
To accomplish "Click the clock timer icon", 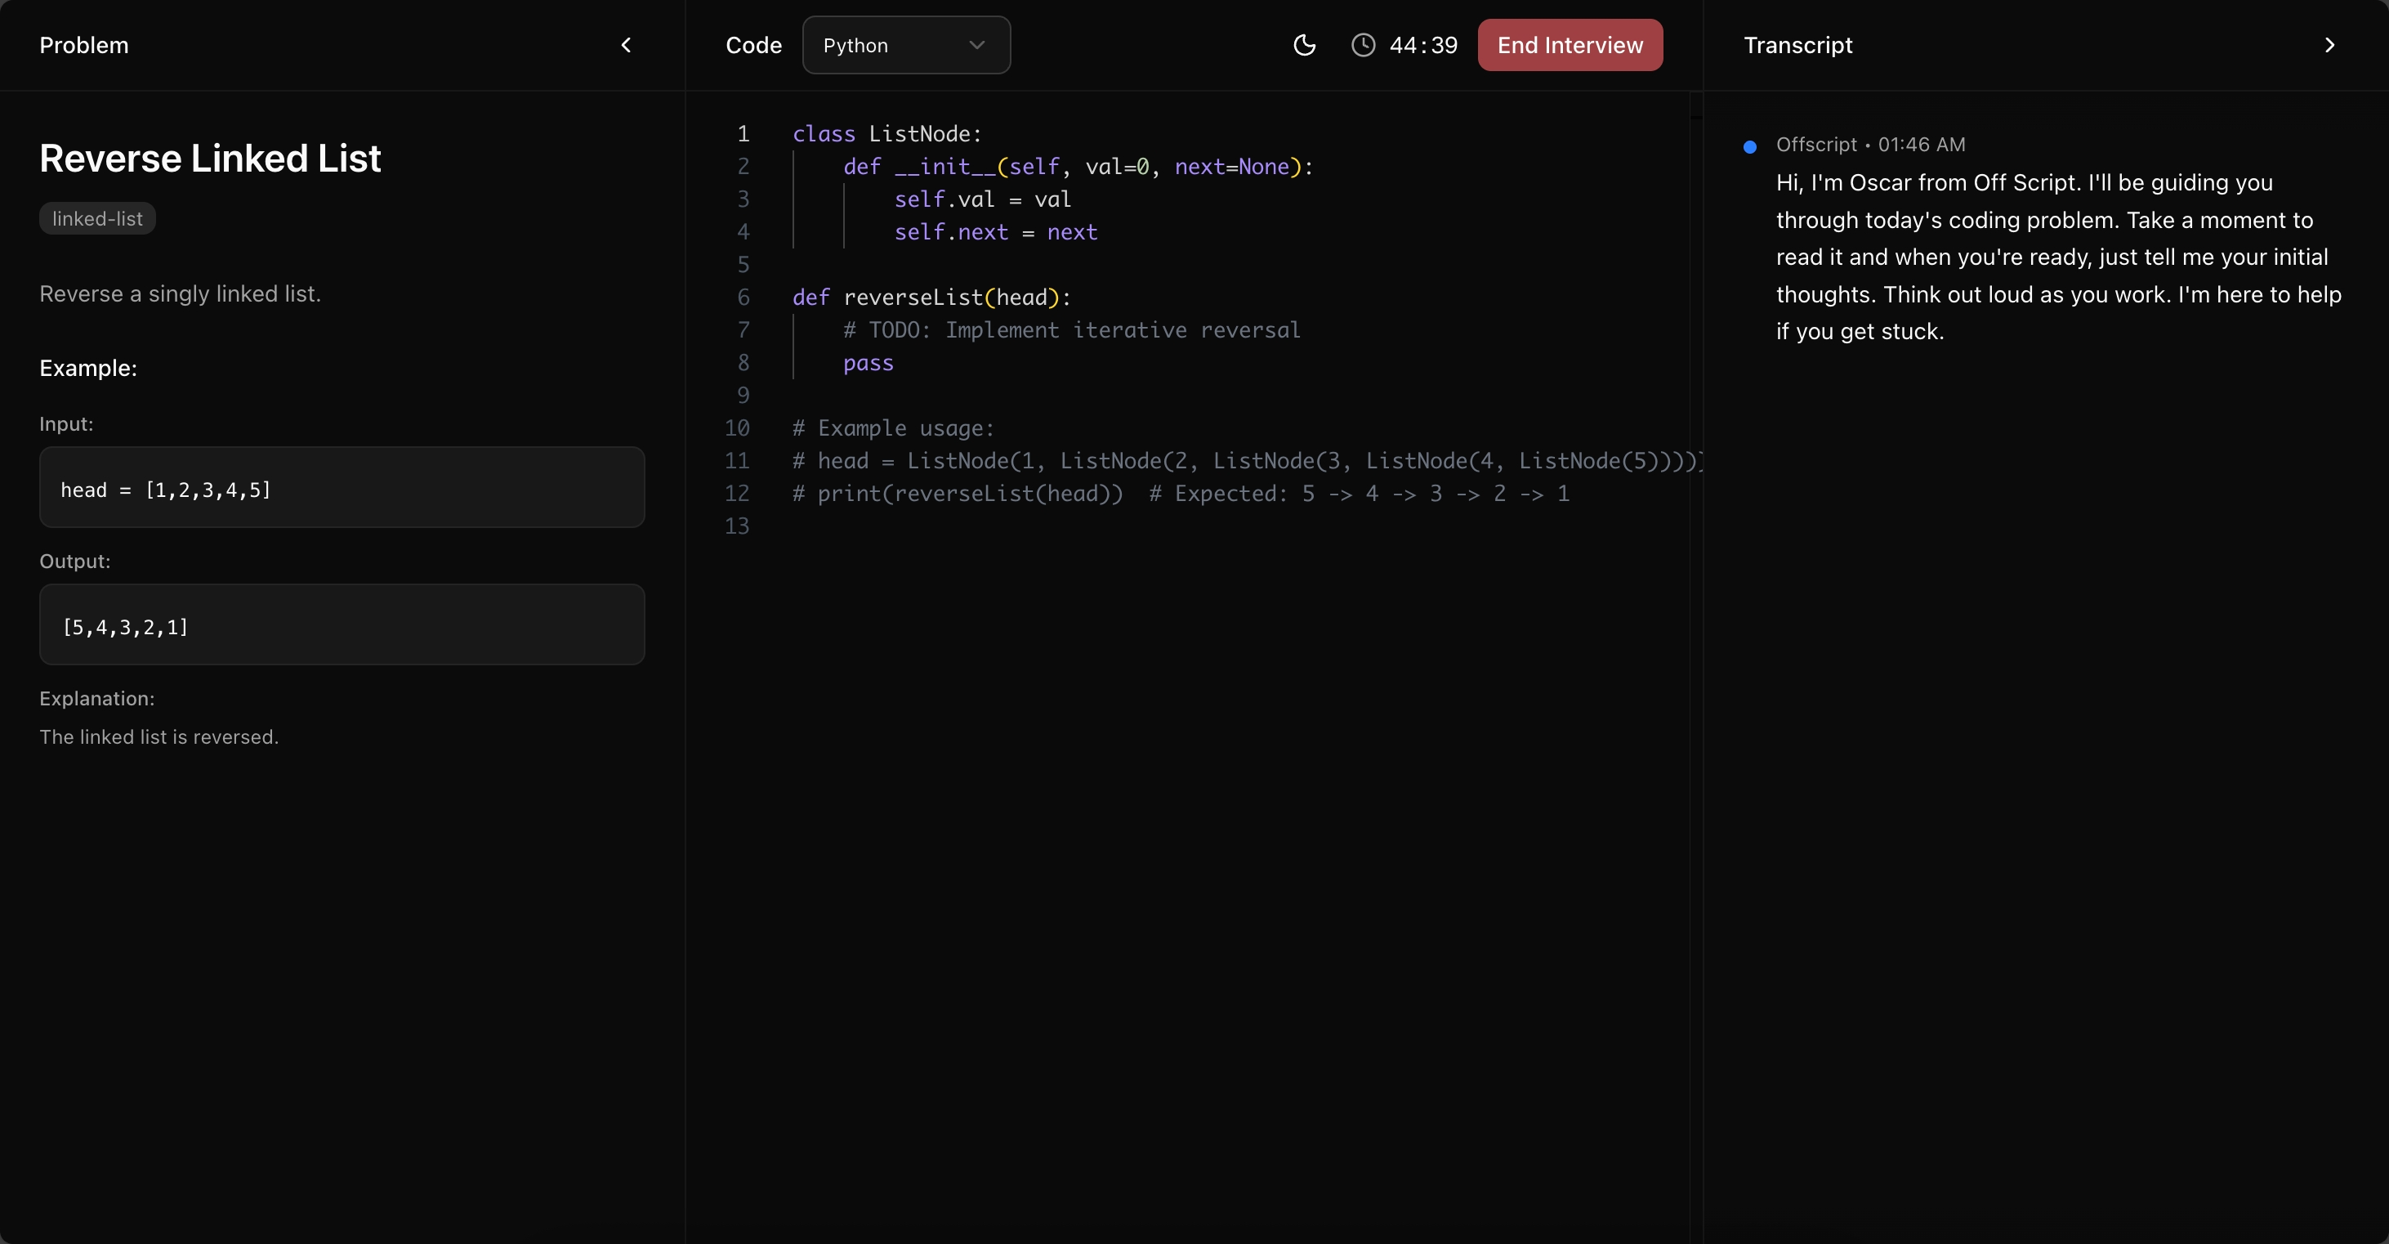I will [1362, 46].
